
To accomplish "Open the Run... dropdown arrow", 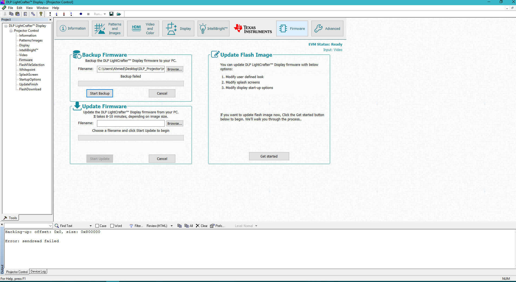I will (x=105, y=14).
